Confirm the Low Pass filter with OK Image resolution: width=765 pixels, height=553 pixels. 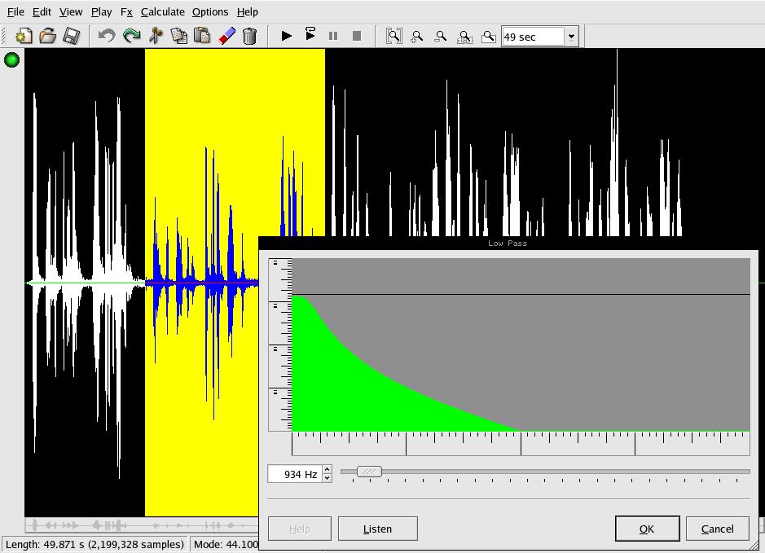point(647,529)
